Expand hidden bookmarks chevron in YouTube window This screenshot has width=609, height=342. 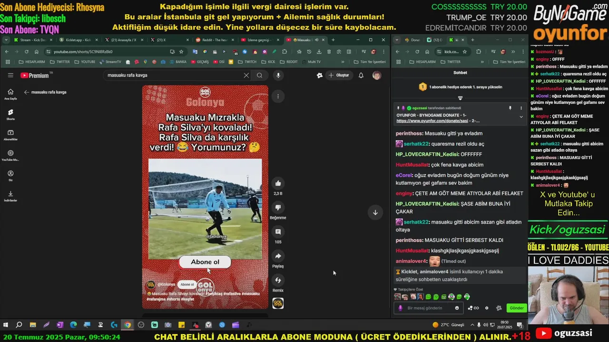coord(343,62)
